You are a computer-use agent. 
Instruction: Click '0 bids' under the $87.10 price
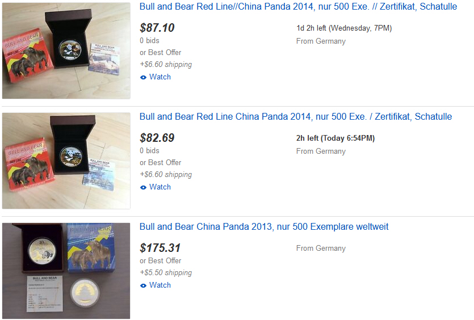(x=149, y=41)
